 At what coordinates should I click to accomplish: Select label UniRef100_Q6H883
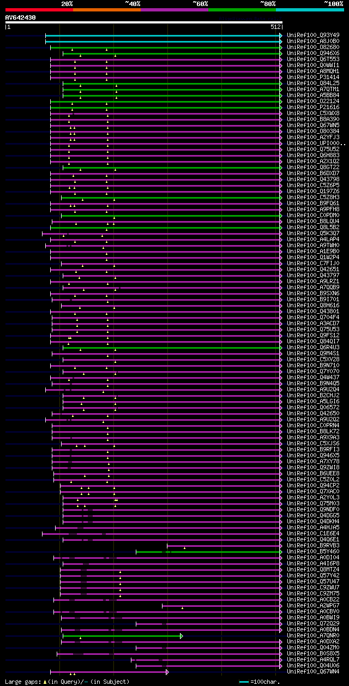(313, 156)
